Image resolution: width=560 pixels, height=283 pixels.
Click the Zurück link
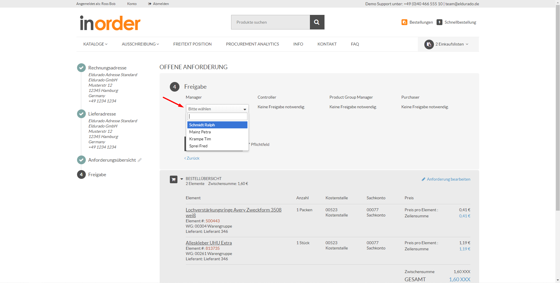pyautogui.click(x=192, y=158)
